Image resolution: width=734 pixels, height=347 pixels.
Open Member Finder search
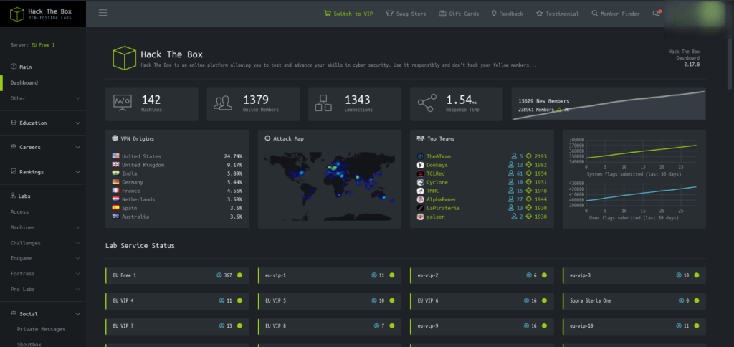click(x=616, y=13)
